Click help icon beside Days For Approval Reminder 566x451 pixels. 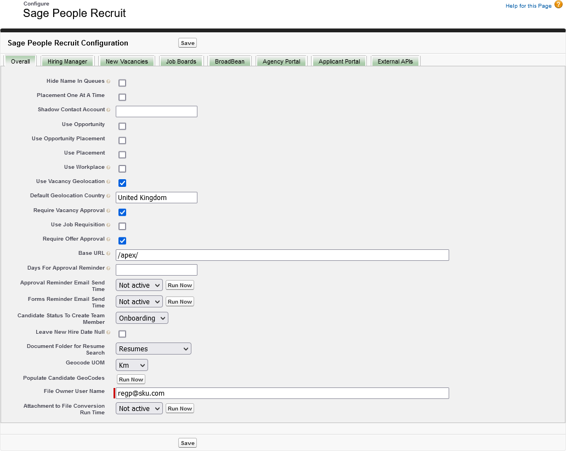[x=109, y=269]
